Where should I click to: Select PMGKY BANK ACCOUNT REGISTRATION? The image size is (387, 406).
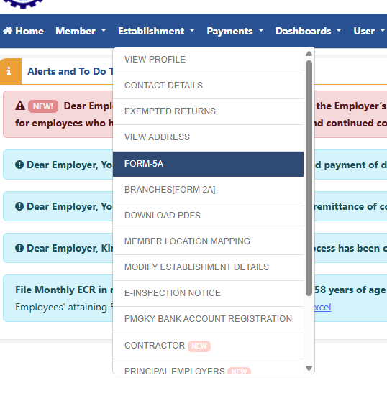[208, 320]
